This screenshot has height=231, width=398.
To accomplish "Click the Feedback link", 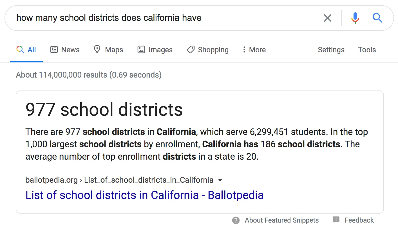I will (359, 220).
